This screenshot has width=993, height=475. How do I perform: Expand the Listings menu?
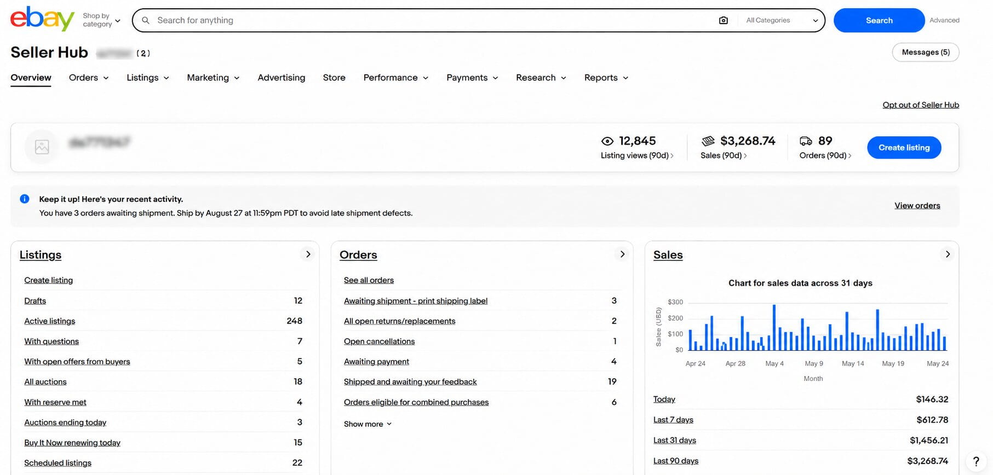pyautogui.click(x=148, y=78)
